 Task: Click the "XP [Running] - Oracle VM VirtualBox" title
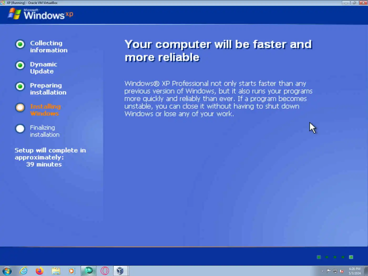[32, 3]
